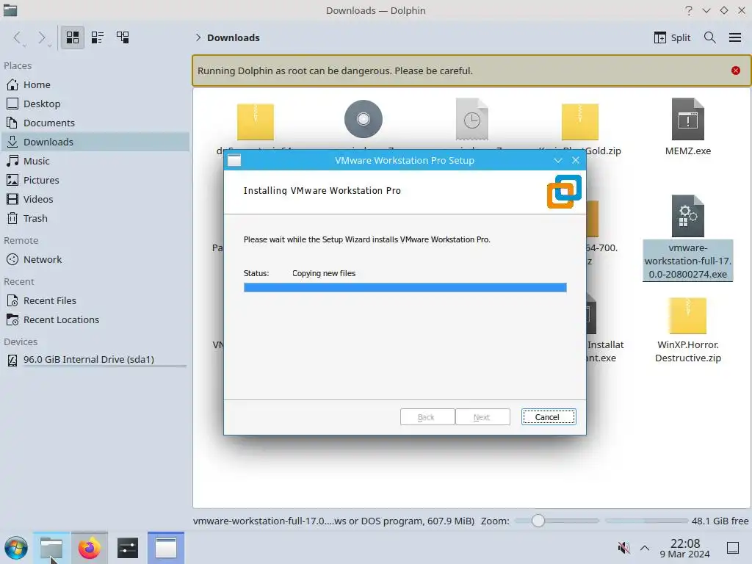This screenshot has height=564, width=752.
Task: Switch to Dolphin taskbar entry
Action: point(51,548)
